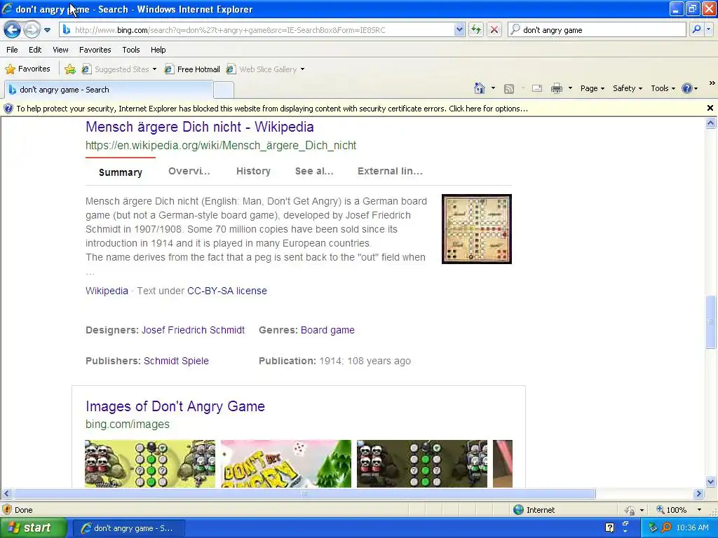Open a new blank tab
This screenshot has width=718, height=538.
pyautogui.click(x=224, y=90)
